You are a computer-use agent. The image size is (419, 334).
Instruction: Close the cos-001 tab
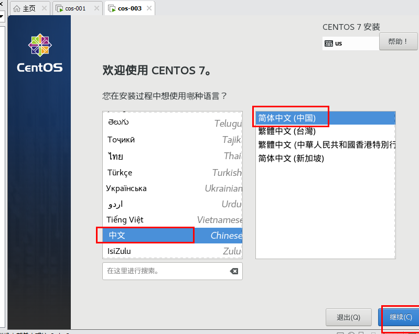pos(96,8)
